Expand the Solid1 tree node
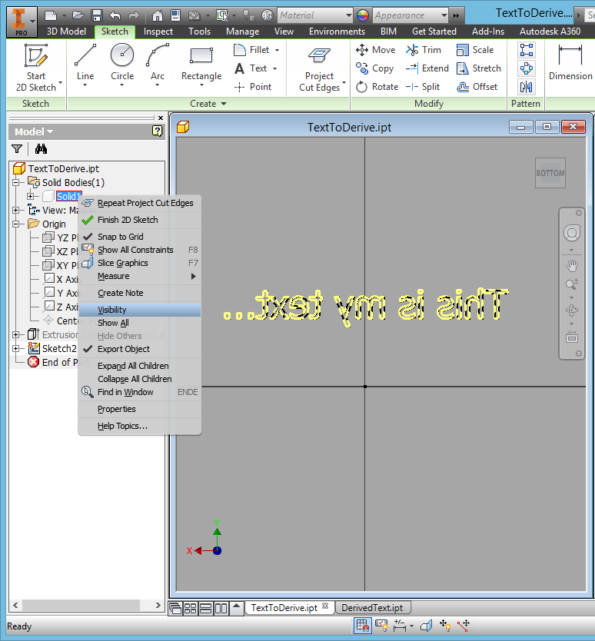This screenshot has height=641, width=595. pos(30,196)
